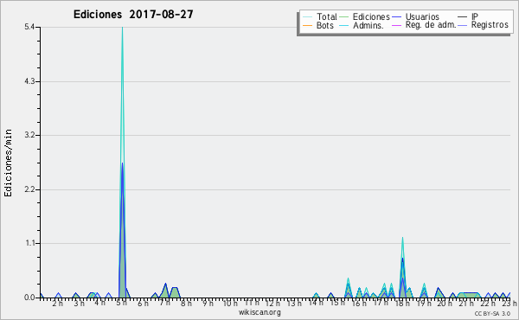Click the chart title "Ediciones 2017-08-27"
Image resolution: width=519 pixels, height=320 pixels.
pyautogui.click(x=133, y=15)
